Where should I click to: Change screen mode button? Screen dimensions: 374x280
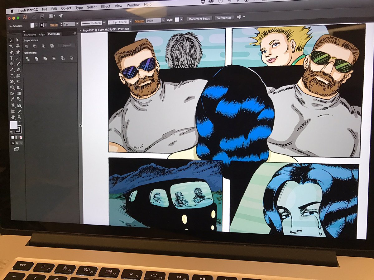pyautogui.click(x=17, y=149)
